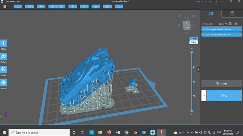Screen dimensions: 243x136
Task: Show hidden system tray icons
Action: click(188, 132)
